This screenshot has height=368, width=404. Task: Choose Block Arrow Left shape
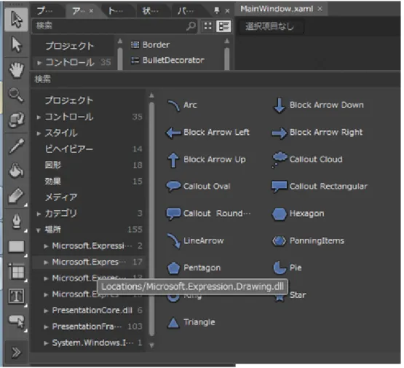(x=207, y=133)
